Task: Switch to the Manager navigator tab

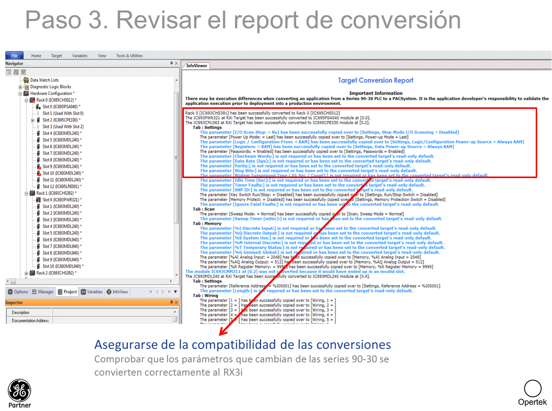Action: 42,292
